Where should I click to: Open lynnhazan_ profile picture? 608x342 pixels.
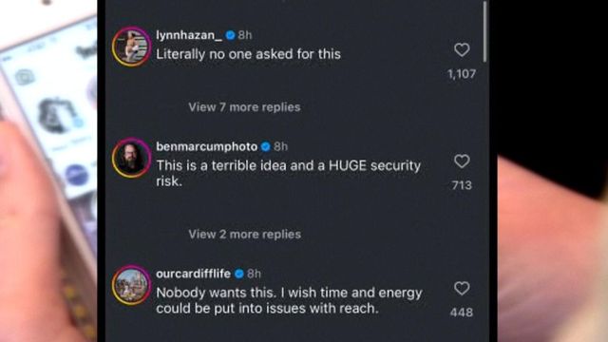131,47
